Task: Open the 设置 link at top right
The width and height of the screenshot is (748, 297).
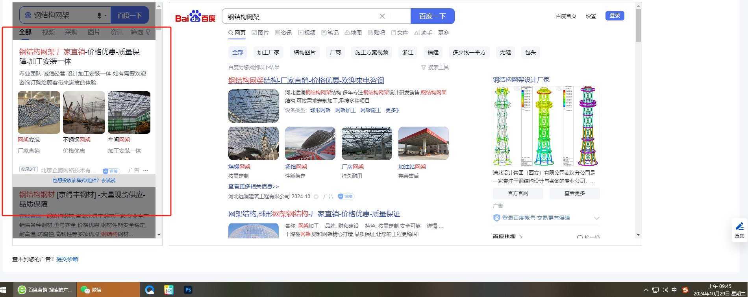Action: point(591,16)
